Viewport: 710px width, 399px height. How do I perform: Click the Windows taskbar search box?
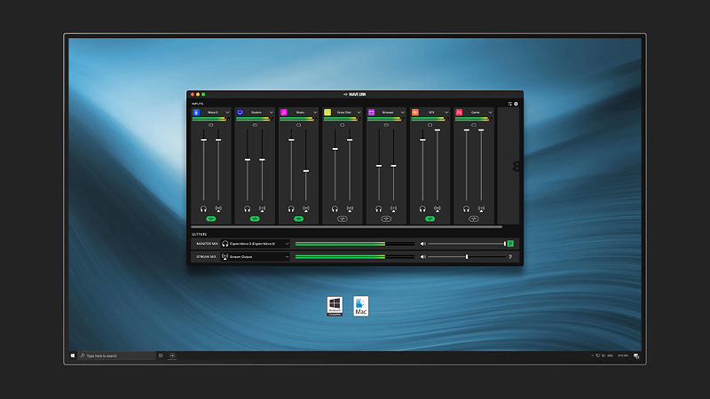click(x=115, y=356)
